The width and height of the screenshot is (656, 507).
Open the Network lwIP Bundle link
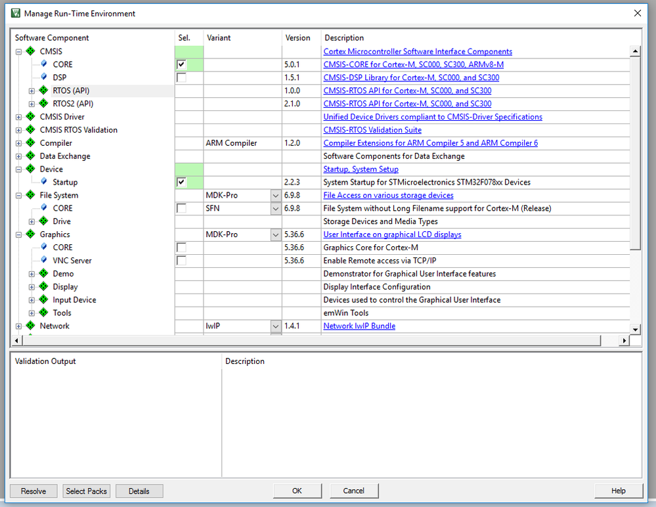pyautogui.click(x=359, y=326)
